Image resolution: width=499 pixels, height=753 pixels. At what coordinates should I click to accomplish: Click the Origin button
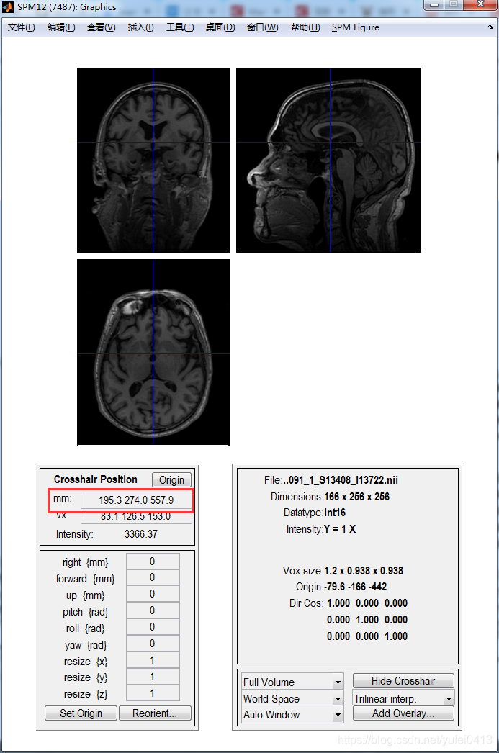pos(171,479)
